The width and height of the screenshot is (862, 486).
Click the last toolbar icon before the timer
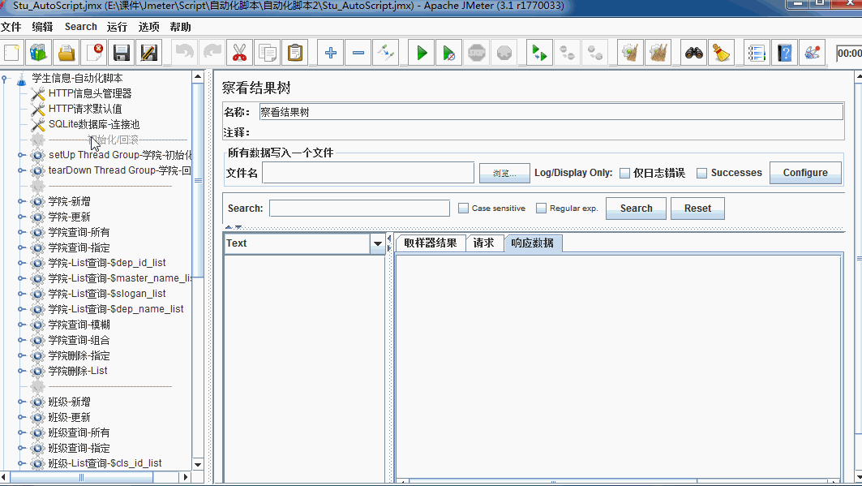[812, 53]
